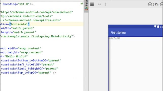Click the green checkmark inspection indicator
The image size is (163, 91).
click(82, 4)
